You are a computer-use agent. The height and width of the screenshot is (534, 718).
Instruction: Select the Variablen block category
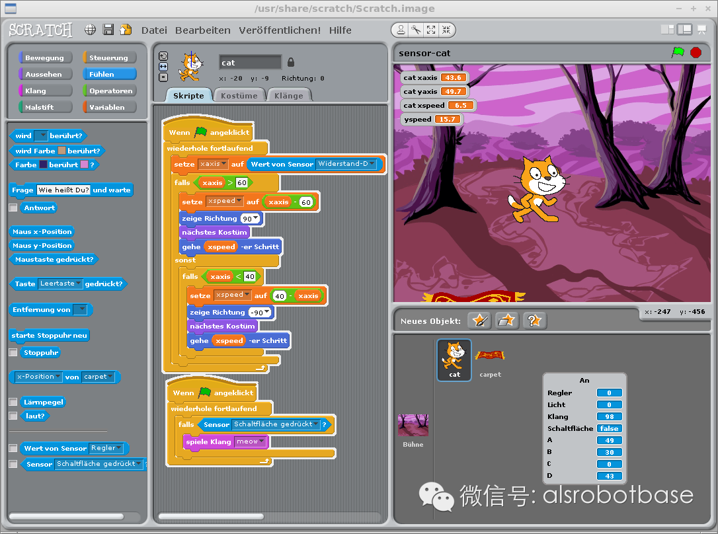tap(109, 107)
